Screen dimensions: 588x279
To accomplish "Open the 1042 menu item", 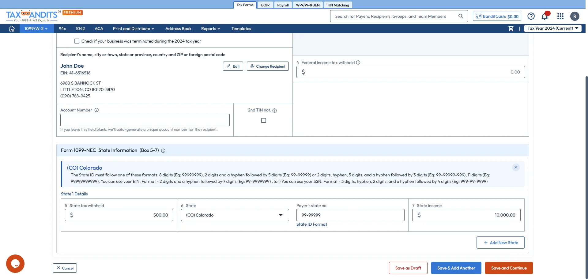I will (80, 28).
